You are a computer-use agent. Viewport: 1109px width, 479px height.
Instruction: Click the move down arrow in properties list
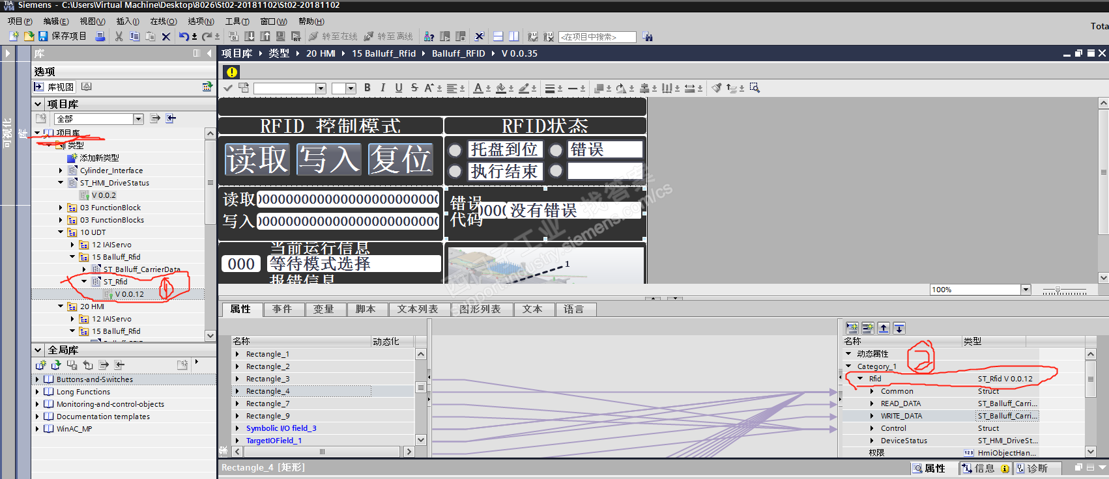coord(899,328)
